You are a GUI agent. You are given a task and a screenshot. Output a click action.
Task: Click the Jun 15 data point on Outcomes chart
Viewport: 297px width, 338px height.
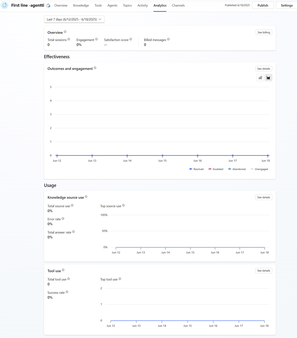point(162,156)
